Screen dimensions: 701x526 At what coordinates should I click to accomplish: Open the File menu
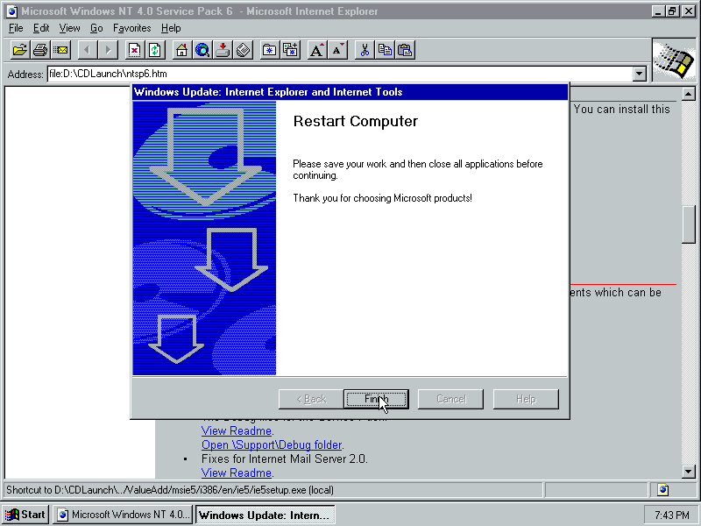16,28
